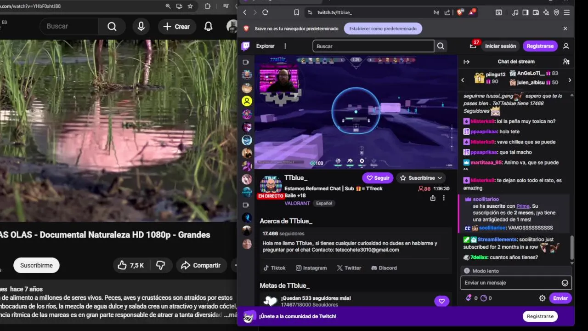This screenshot has height=331, width=588.
Task: Click Twitch search magnifier button
Action: point(441,46)
